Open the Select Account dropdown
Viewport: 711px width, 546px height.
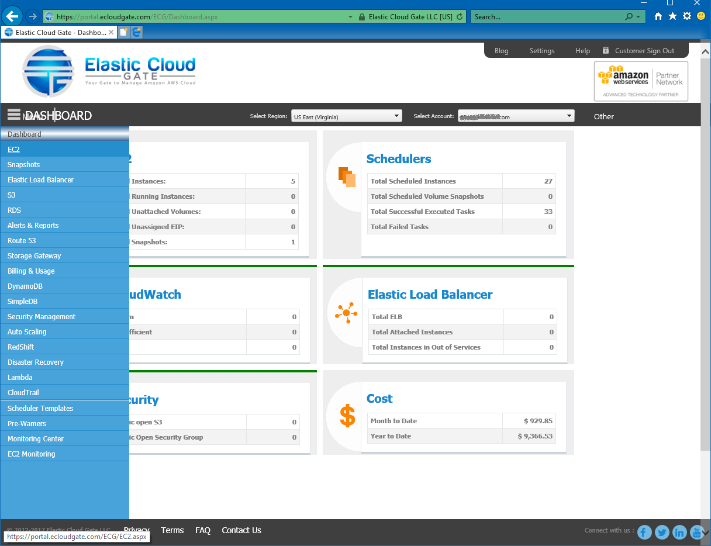pos(516,116)
